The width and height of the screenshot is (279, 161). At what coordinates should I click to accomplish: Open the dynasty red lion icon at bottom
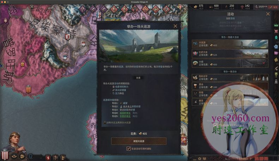tap(48, 157)
